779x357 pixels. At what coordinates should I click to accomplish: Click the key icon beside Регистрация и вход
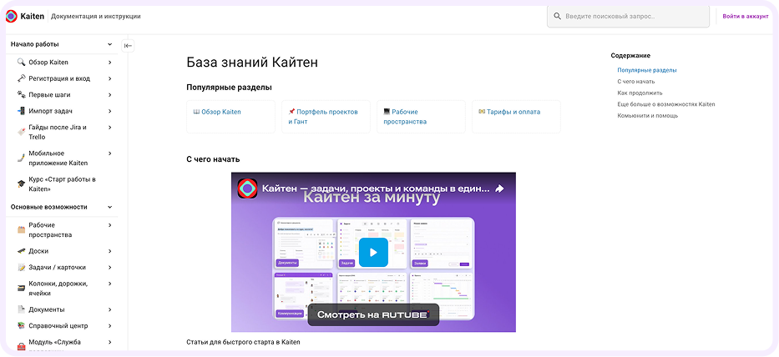[22, 78]
